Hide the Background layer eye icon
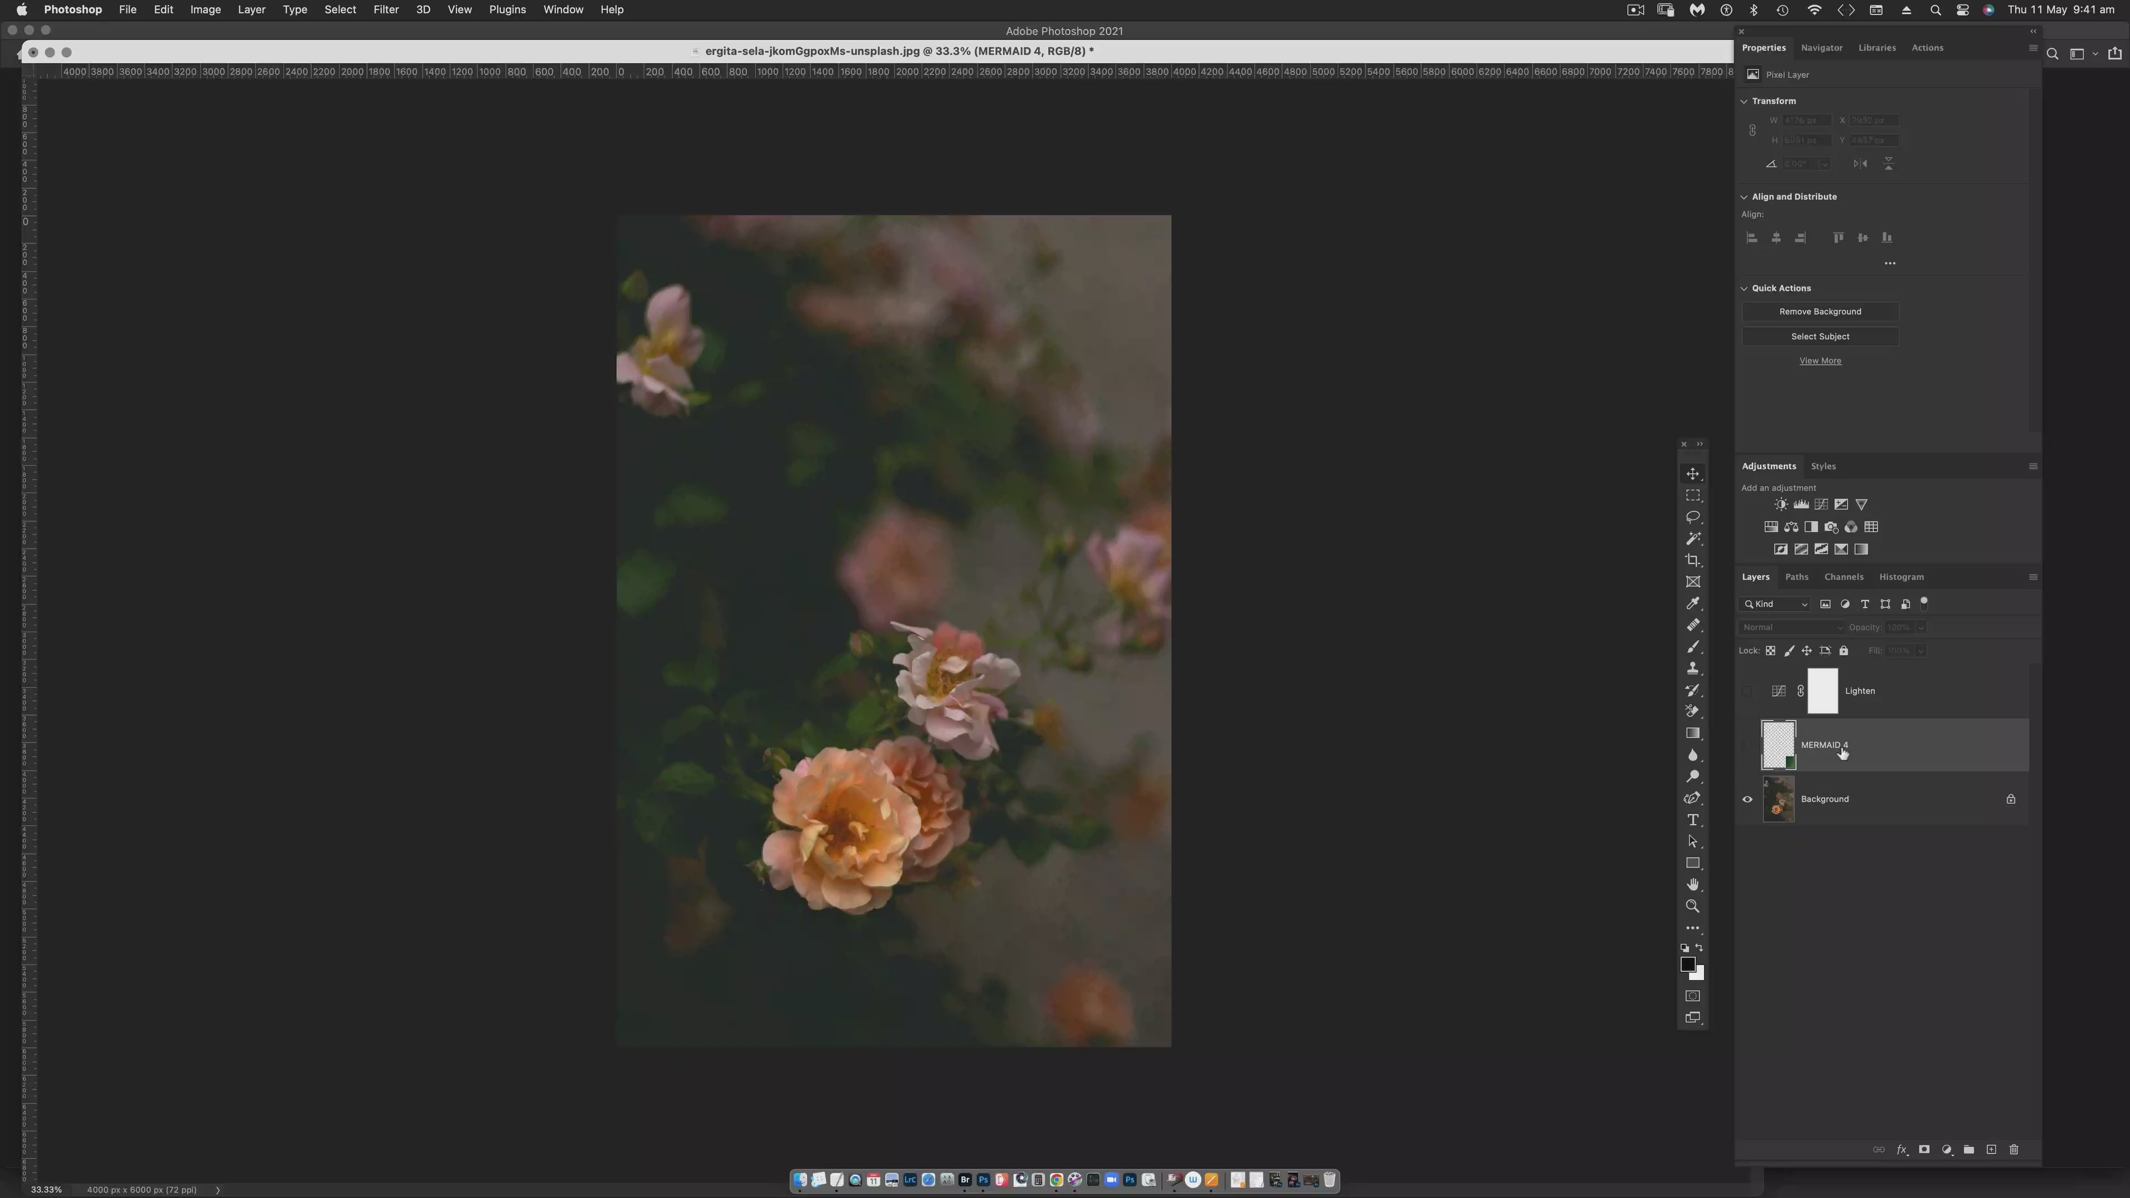This screenshot has height=1198, width=2130. click(1747, 799)
